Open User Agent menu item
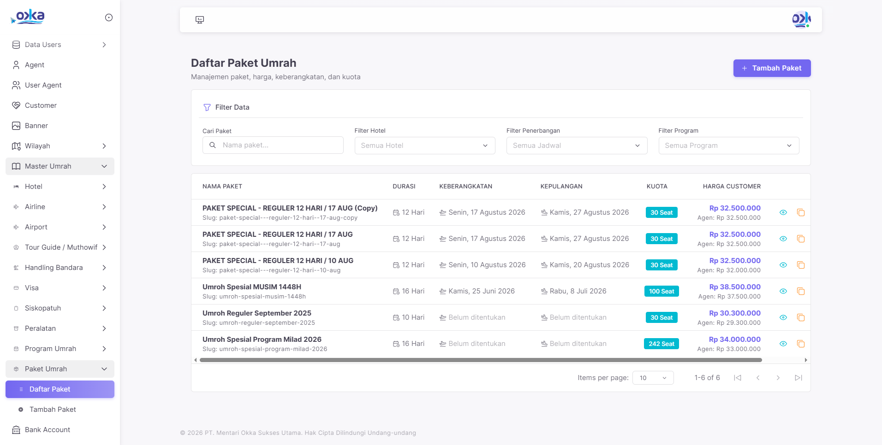Image resolution: width=882 pixels, height=445 pixels. [x=60, y=85]
